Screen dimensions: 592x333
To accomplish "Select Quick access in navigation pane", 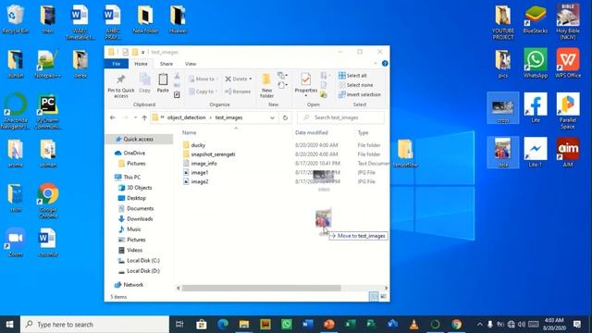I will pos(138,139).
